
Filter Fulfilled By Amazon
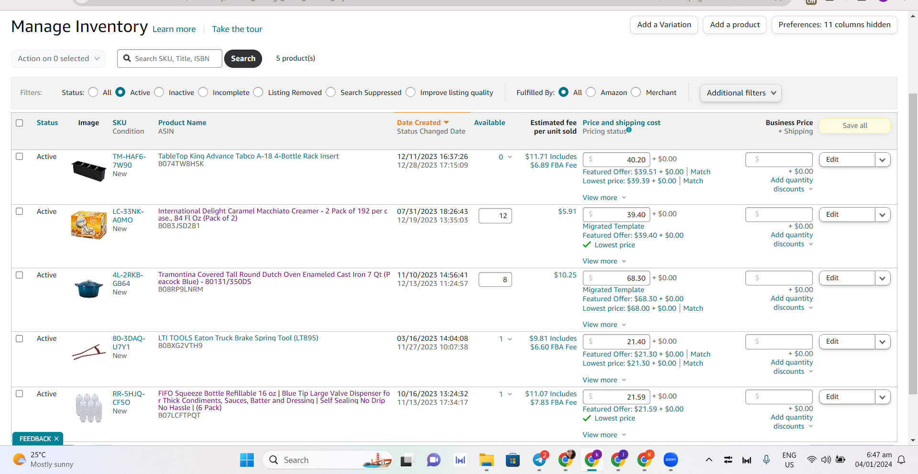591,92
